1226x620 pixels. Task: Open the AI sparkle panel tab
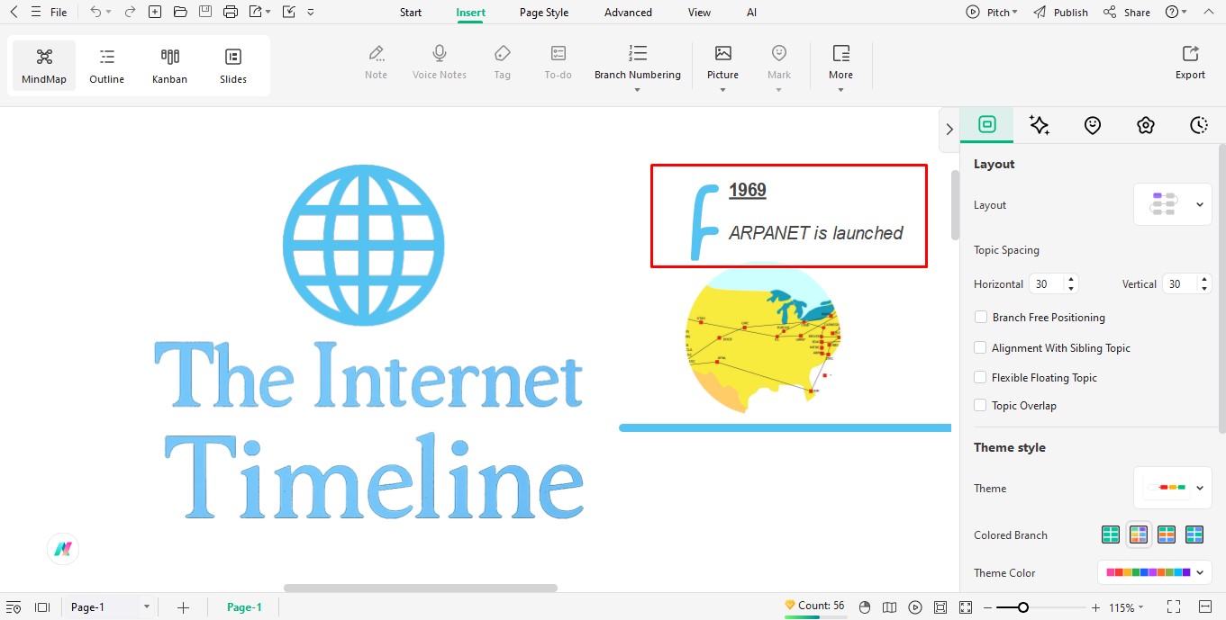tap(1040, 125)
